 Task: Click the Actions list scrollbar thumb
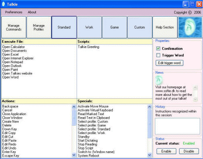74,117
